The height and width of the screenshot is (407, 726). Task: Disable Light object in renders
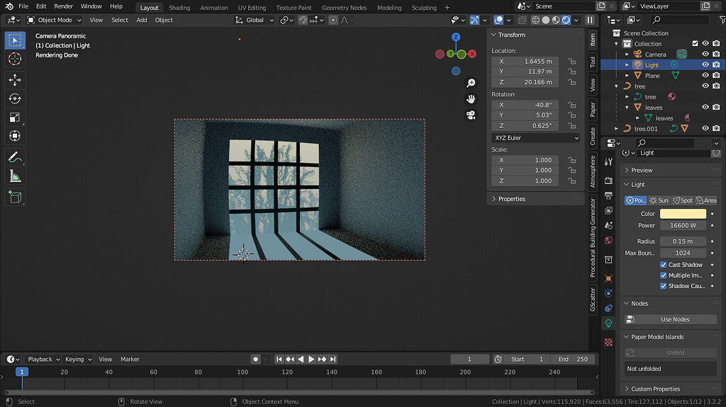tap(716, 64)
